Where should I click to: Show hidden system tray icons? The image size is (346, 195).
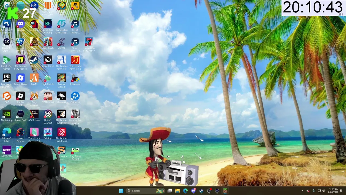click(302, 191)
